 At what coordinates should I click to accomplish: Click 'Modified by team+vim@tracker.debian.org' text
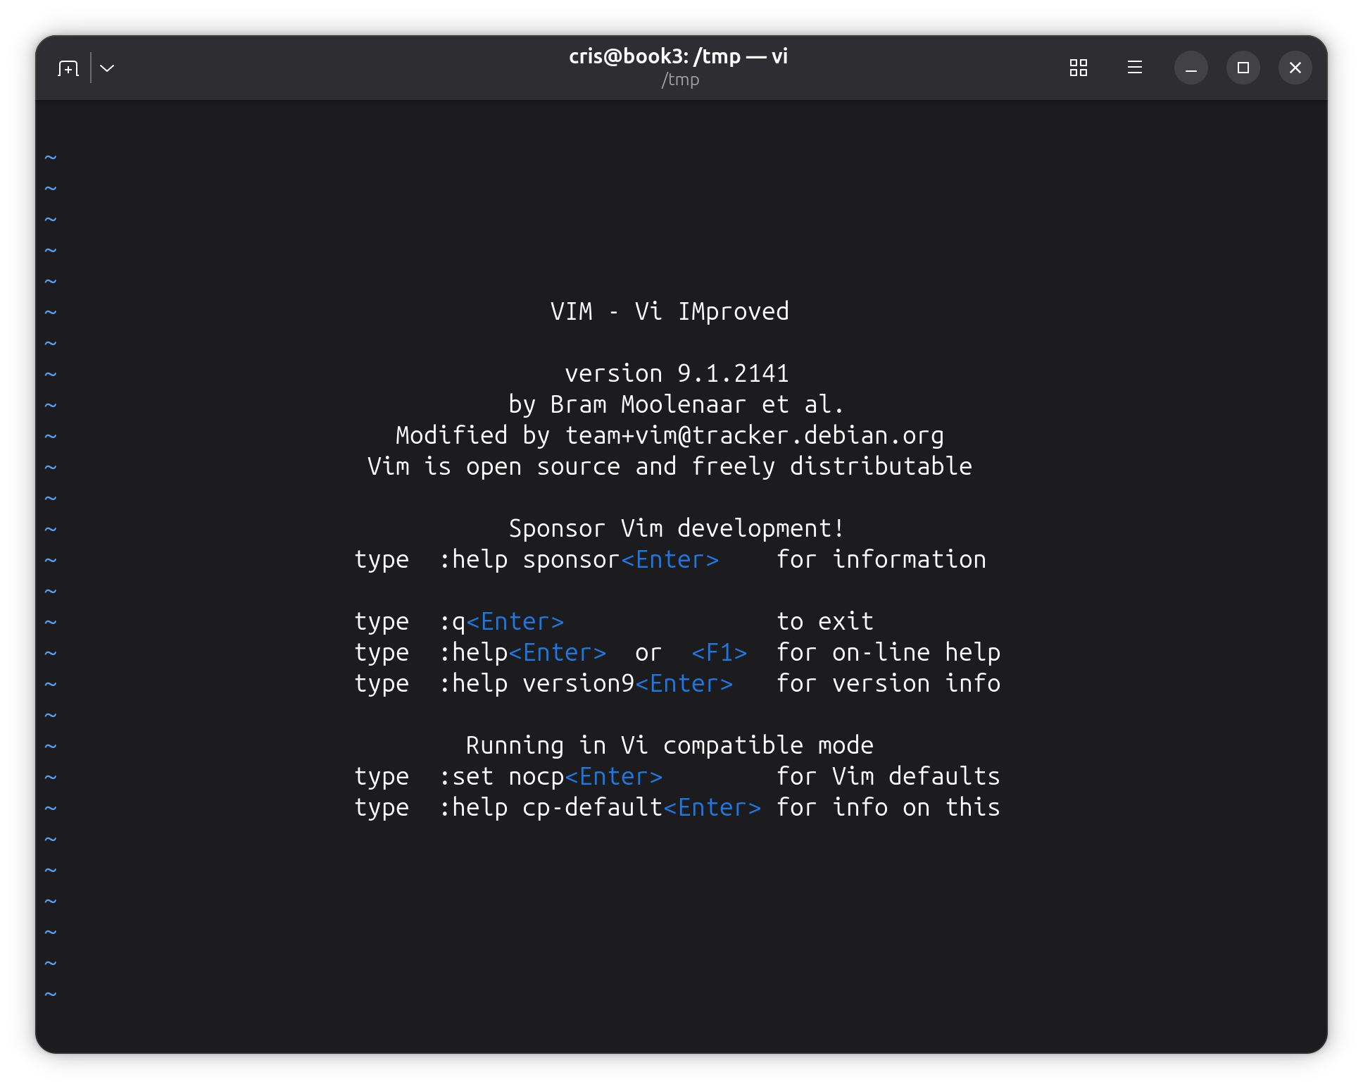click(670, 435)
